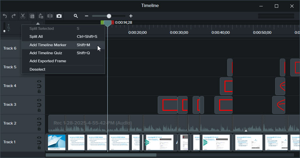300x158 pixels.
Task: Toggle the magnet icon on Track 4
Action: (x=39, y=86)
